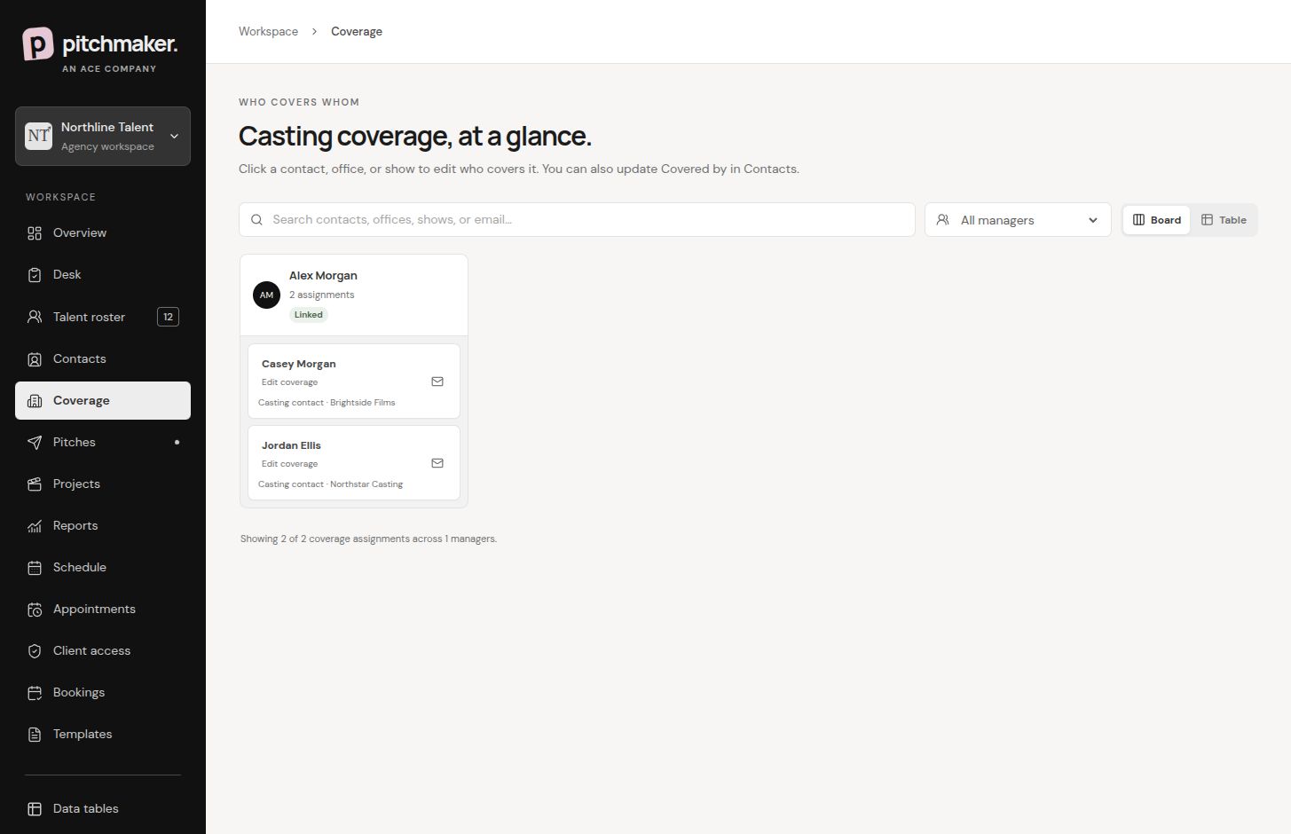The image size is (1291, 834).
Task: Select the Alex Morgan manager name
Action: (x=323, y=276)
